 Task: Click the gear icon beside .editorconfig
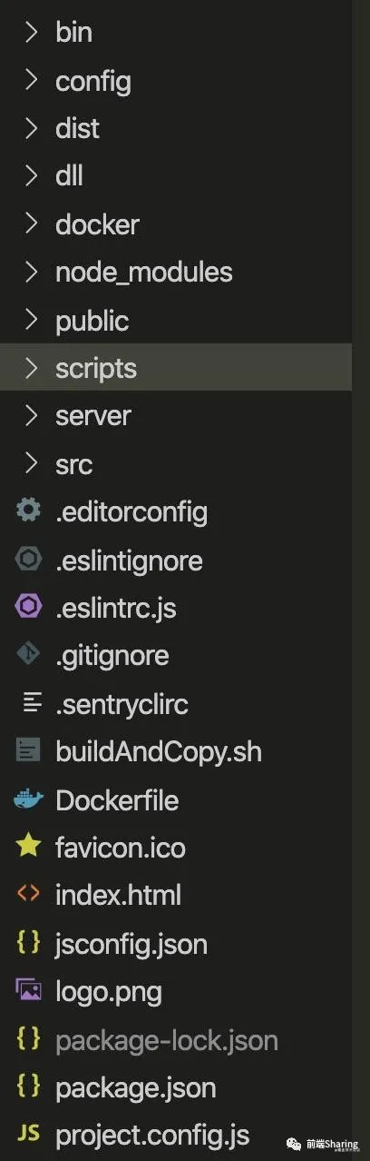(29, 511)
